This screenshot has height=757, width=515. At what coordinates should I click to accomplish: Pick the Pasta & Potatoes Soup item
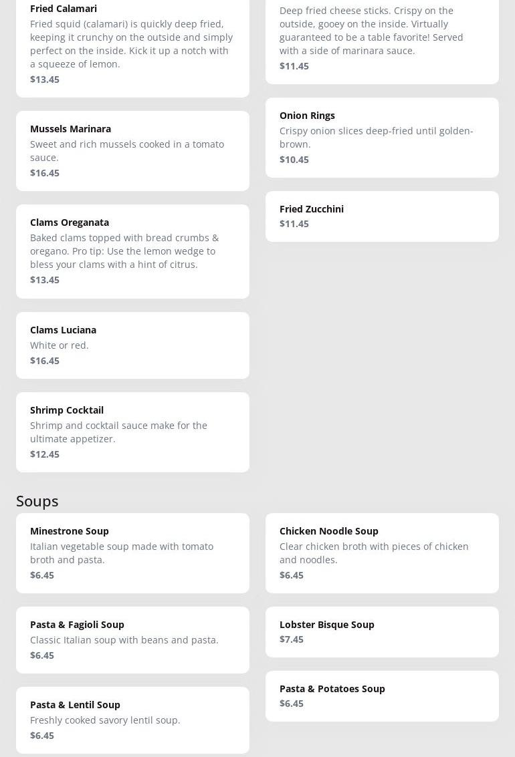pyautogui.click(x=332, y=689)
